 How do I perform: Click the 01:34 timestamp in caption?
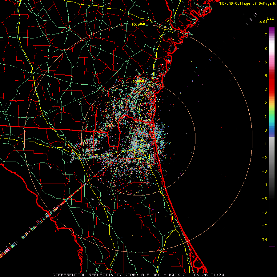click(x=217, y=275)
